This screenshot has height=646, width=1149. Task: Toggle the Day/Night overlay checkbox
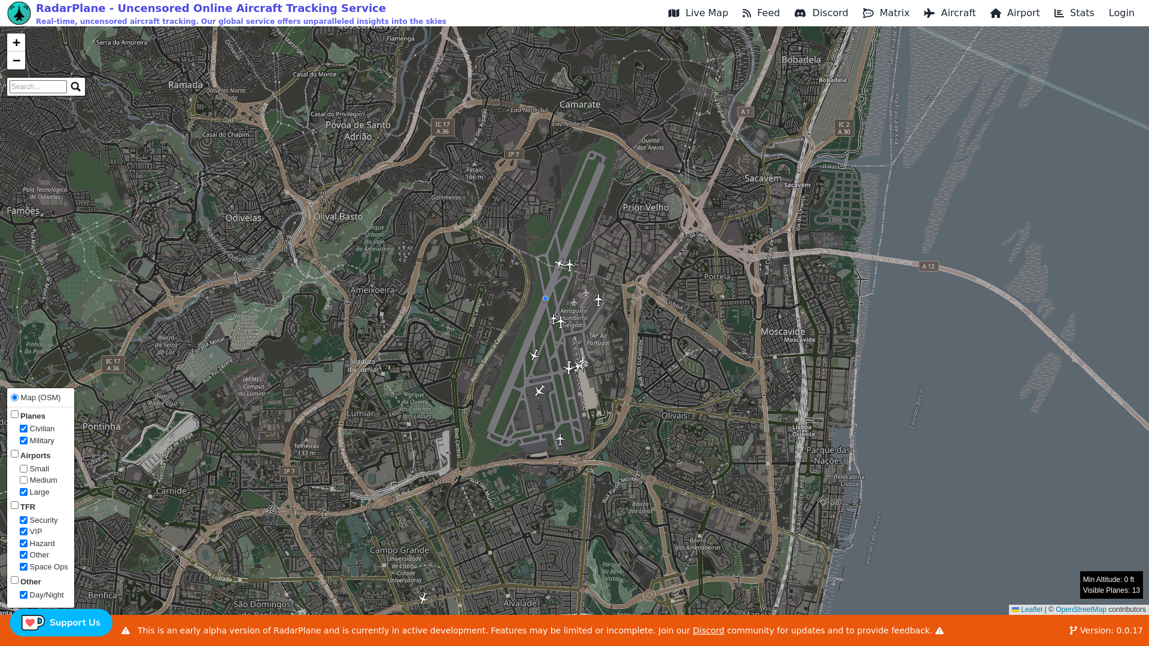click(x=24, y=595)
